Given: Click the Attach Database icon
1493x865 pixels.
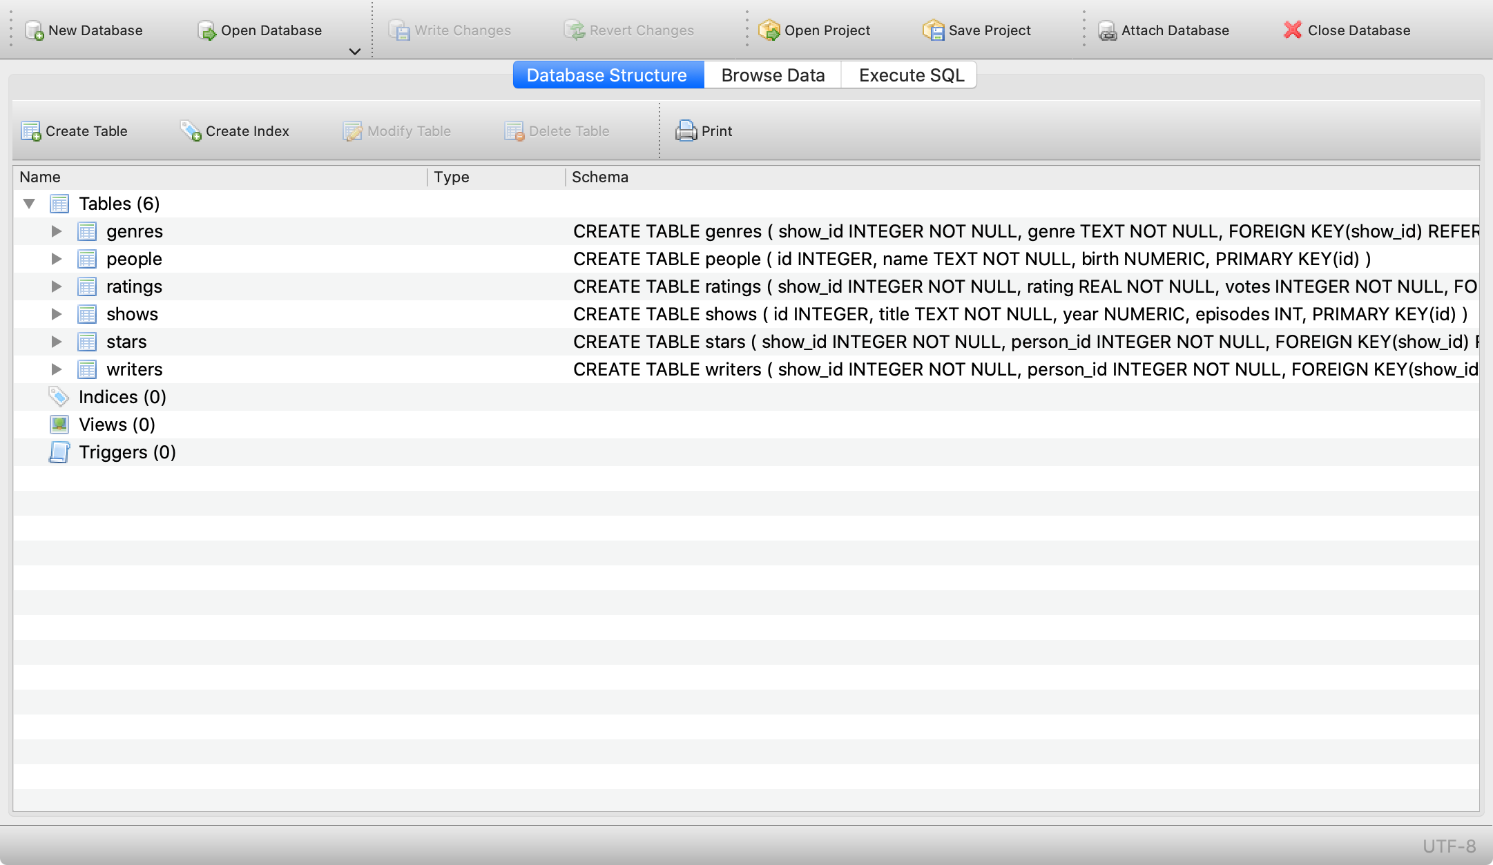Looking at the screenshot, I should (1107, 30).
